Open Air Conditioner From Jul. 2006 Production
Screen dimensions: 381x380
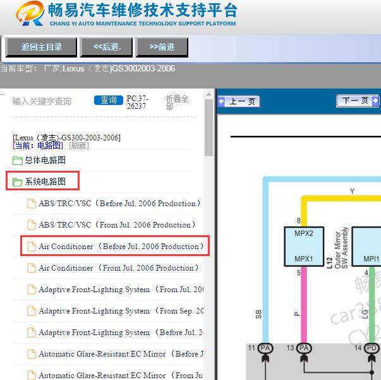(119, 267)
